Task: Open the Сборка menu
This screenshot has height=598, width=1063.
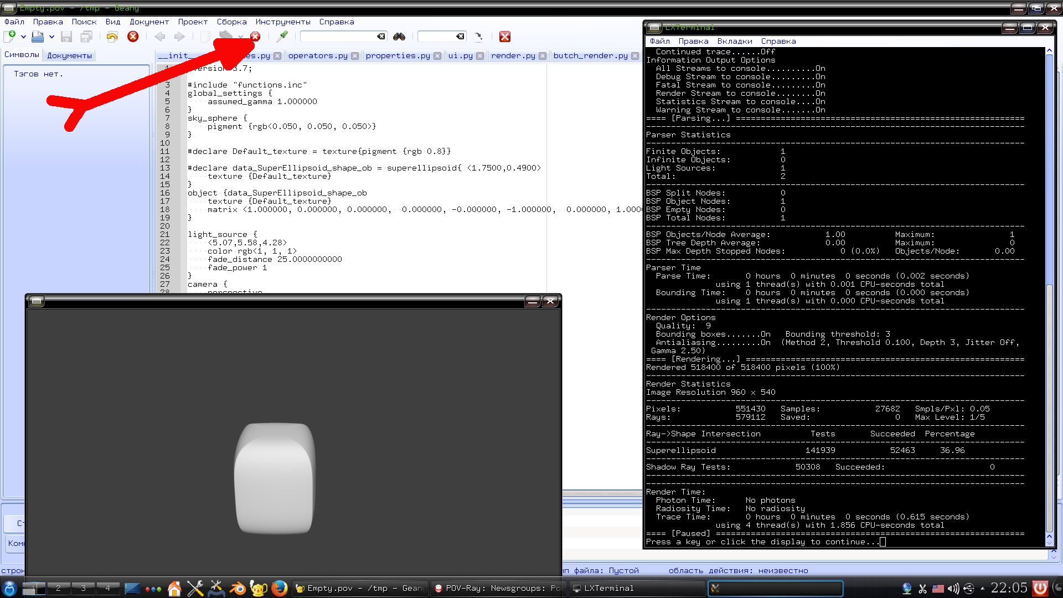Action: point(231,22)
